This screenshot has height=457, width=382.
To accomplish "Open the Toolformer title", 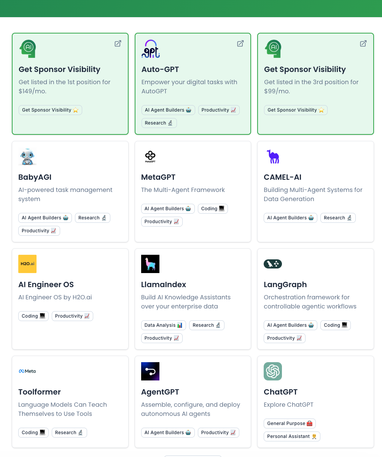I will click(40, 392).
